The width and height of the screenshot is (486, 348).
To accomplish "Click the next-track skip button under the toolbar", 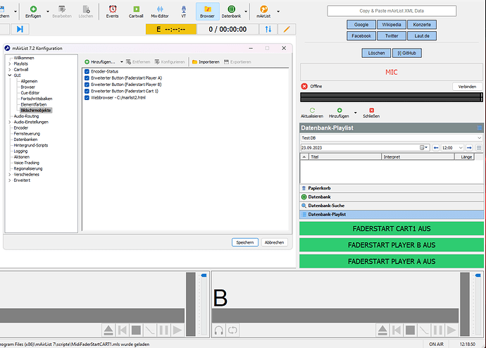I will [20, 29].
